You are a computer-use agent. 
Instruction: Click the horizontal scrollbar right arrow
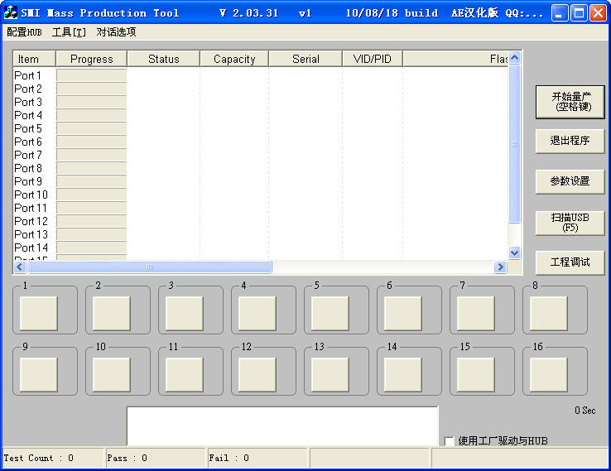click(x=500, y=267)
